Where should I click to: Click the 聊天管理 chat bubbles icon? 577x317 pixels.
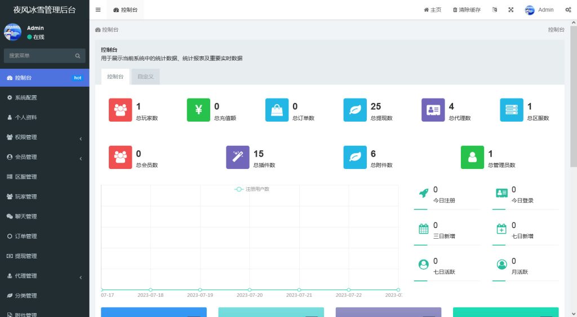[x=10, y=216]
